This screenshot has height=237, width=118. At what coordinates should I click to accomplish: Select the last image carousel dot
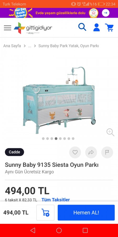(x=73, y=139)
